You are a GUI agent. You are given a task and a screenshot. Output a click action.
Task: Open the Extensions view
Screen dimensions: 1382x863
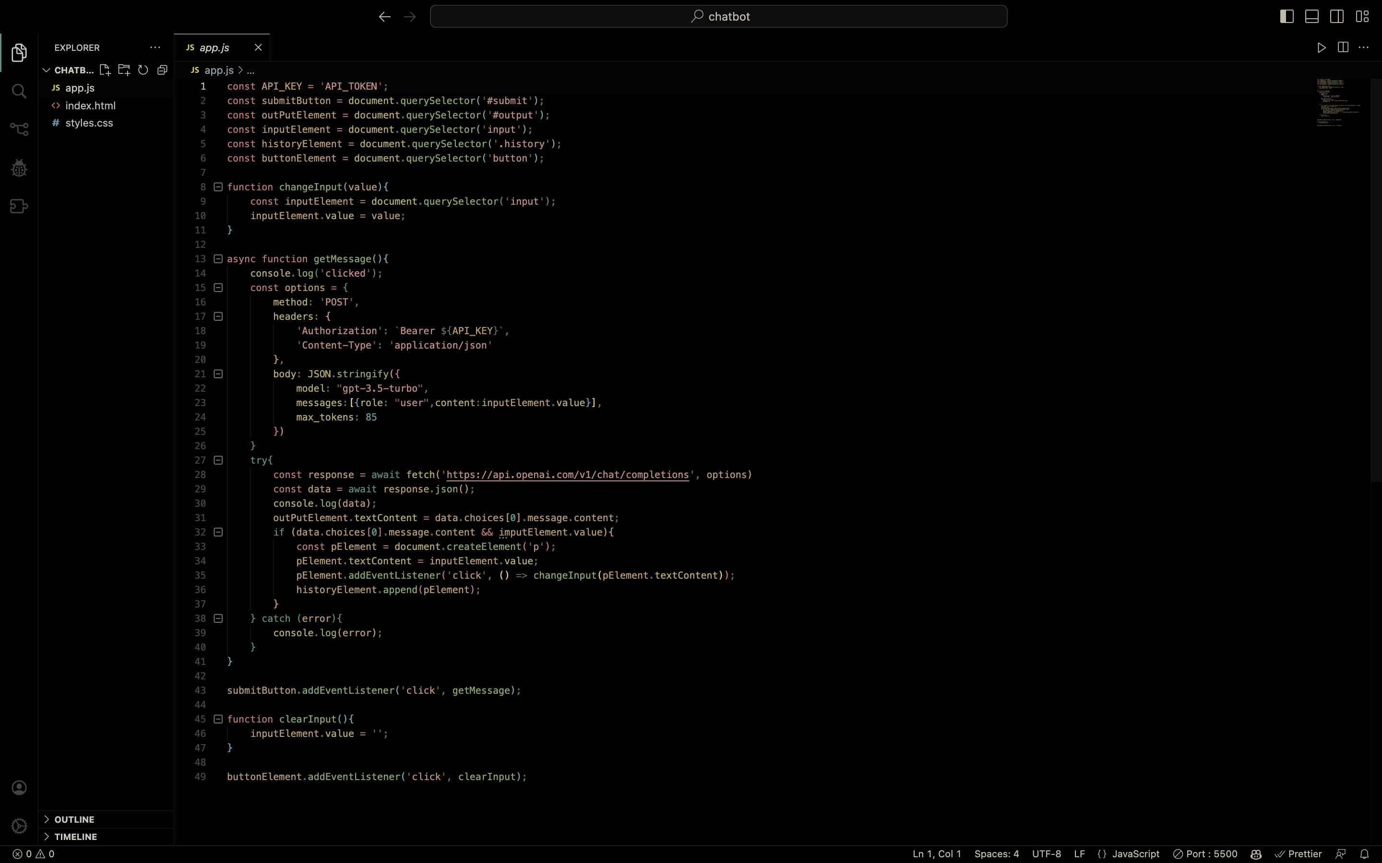19,206
